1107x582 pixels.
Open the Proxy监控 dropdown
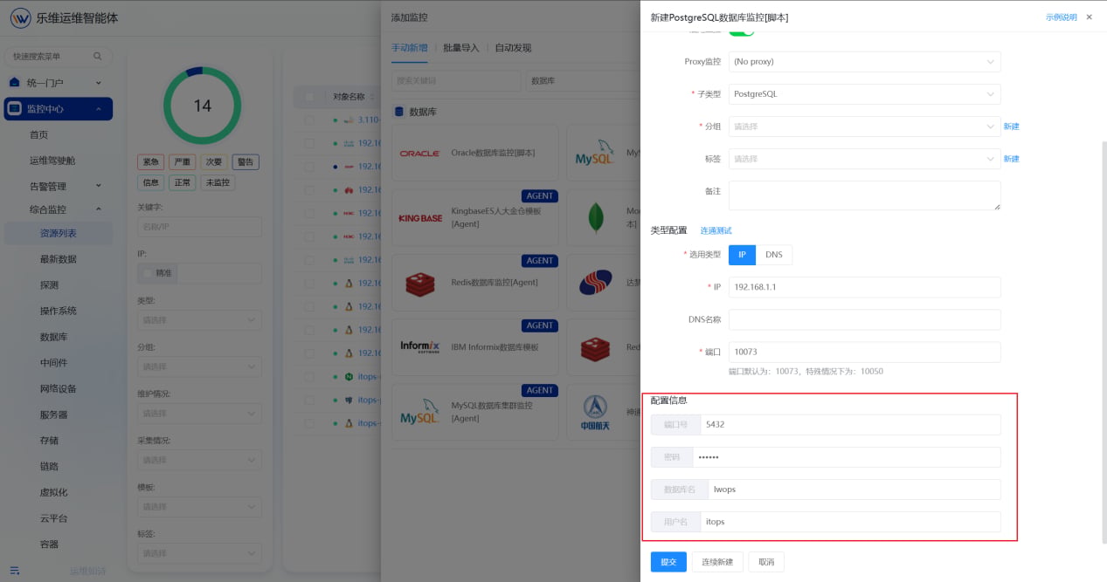(x=864, y=62)
